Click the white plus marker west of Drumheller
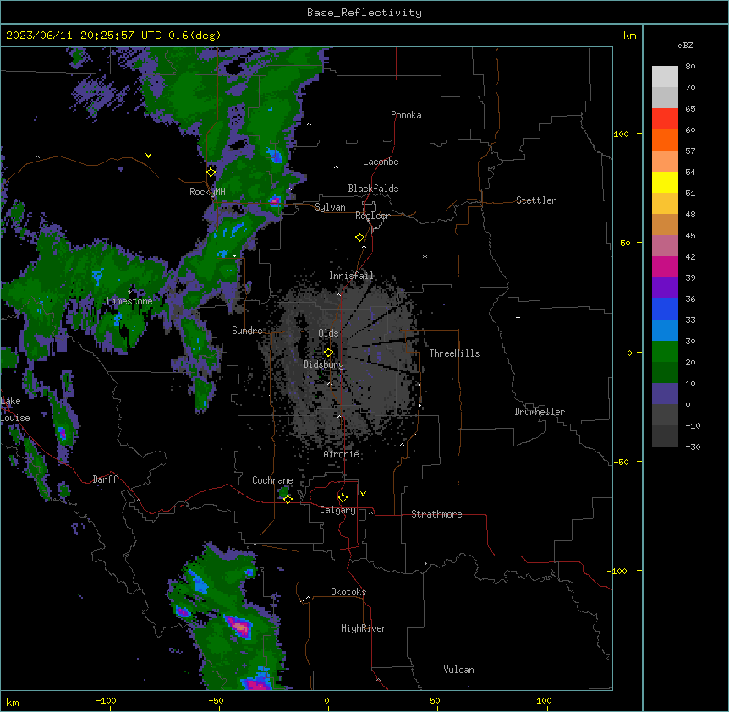 coord(518,317)
